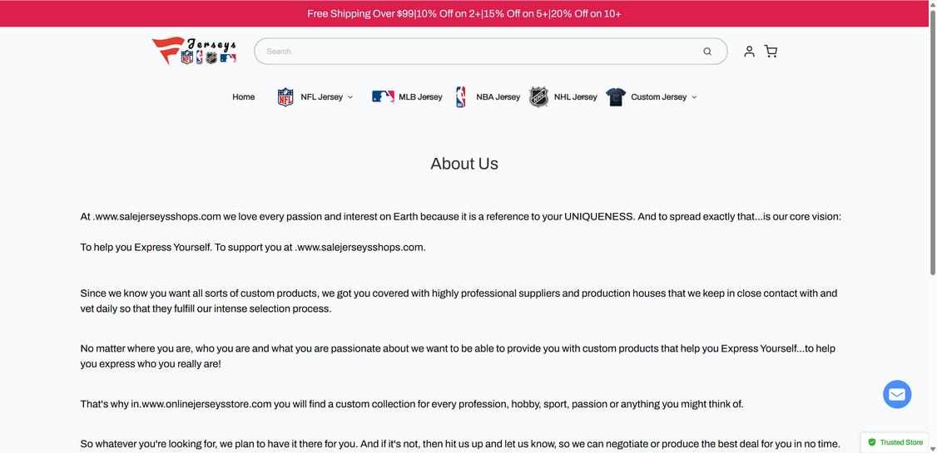Viewport: 937px width, 453px height.
Task: Click the Custom Jersey shirt icon
Action: [x=616, y=96]
